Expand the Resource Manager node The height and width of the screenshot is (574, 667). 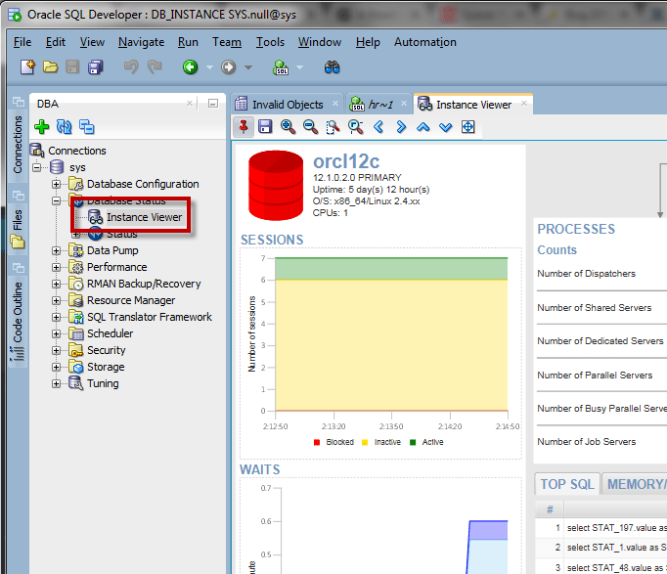point(56,300)
